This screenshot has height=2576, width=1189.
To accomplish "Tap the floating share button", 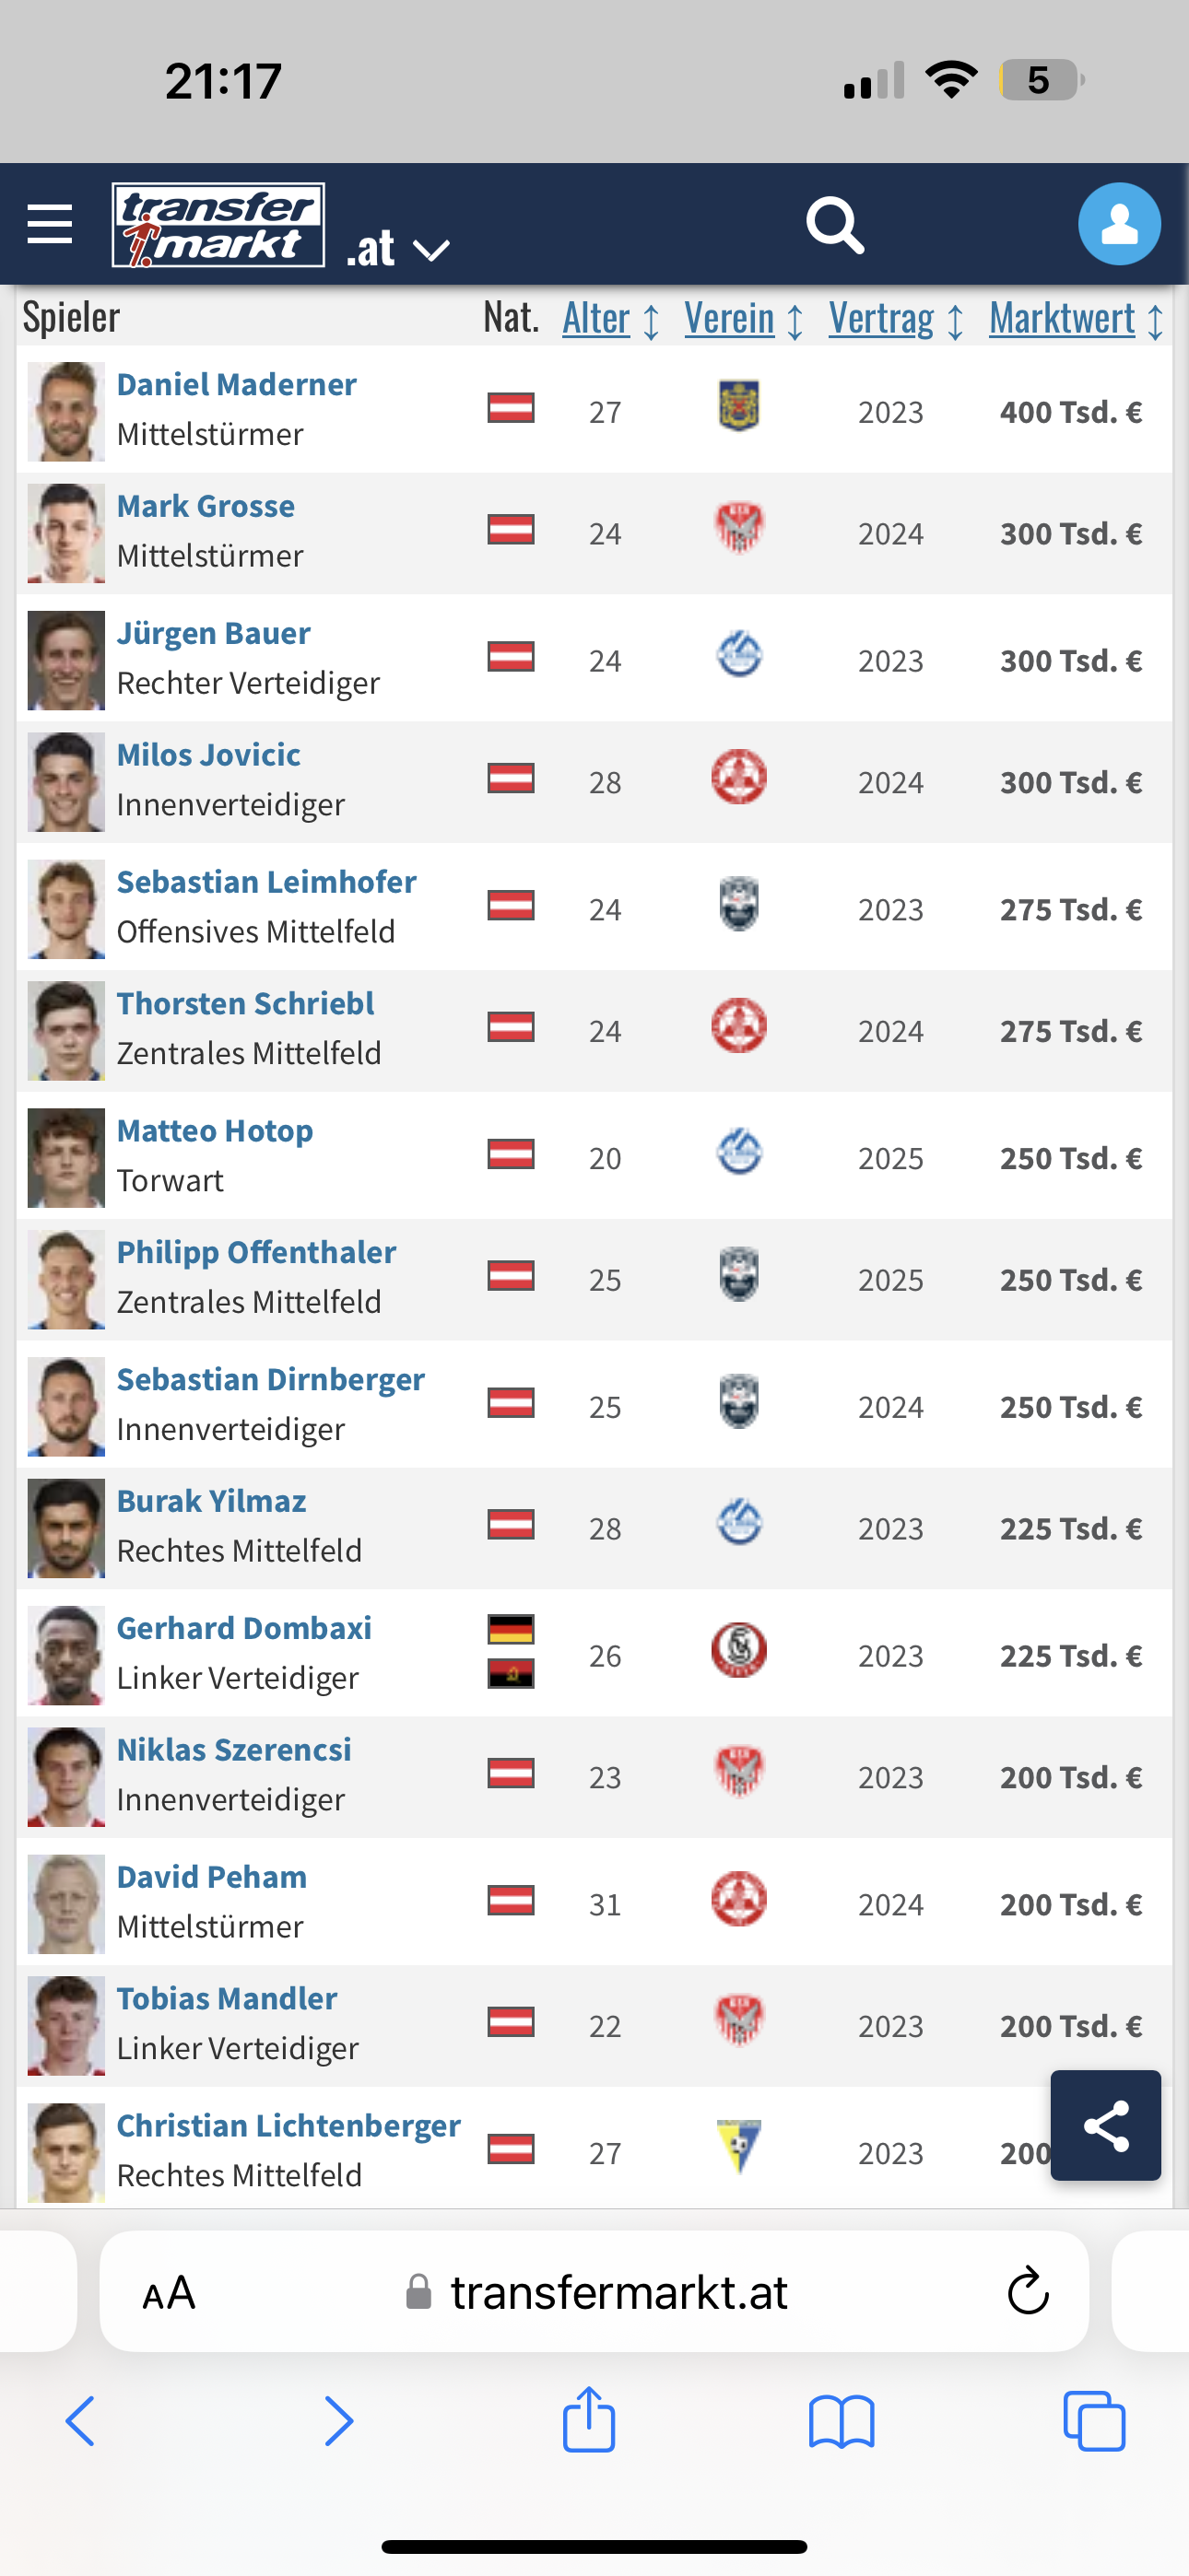I will [1105, 2125].
